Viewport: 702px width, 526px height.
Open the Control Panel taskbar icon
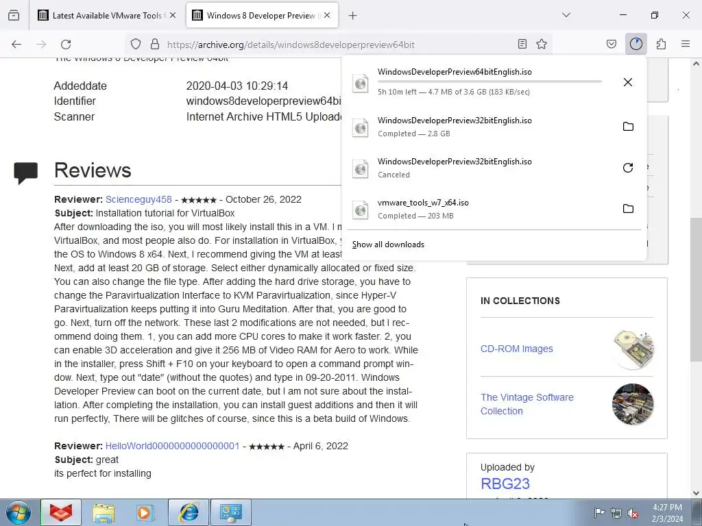pyautogui.click(x=230, y=512)
